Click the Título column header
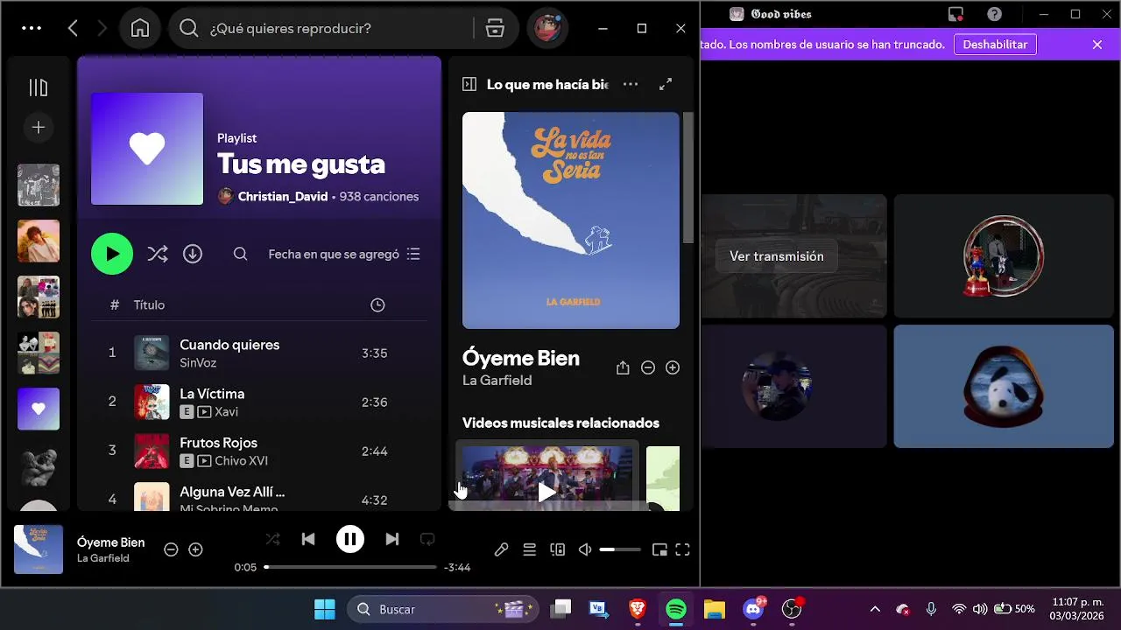The width and height of the screenshot is (1121, 630). click(149, 304)
